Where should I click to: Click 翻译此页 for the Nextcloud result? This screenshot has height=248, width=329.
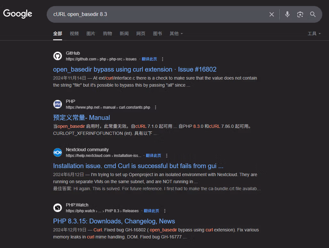click(153, 156)
